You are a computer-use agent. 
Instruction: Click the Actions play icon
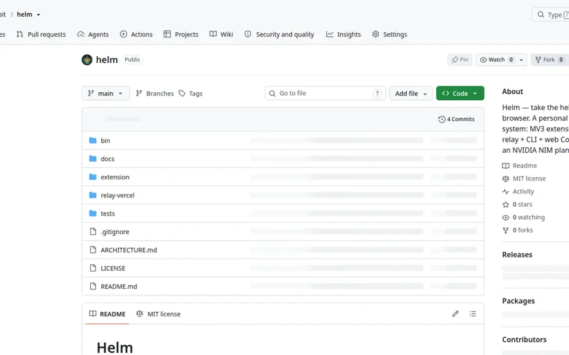(124, 34)
